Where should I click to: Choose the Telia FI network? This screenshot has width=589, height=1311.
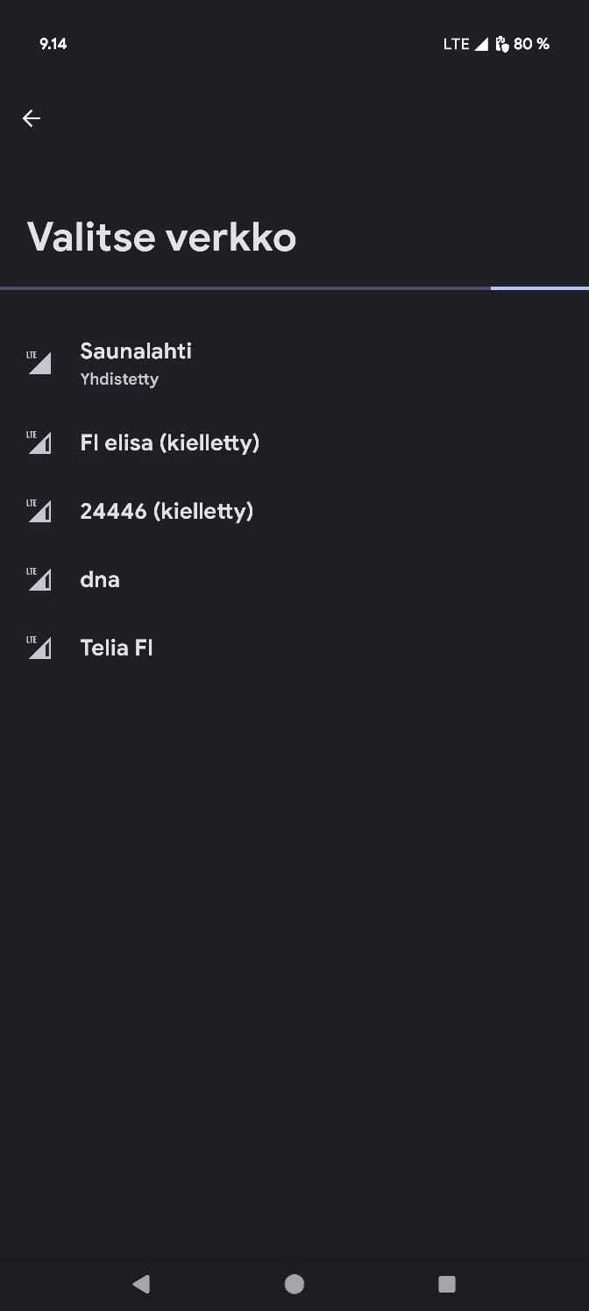coord(117,648)
